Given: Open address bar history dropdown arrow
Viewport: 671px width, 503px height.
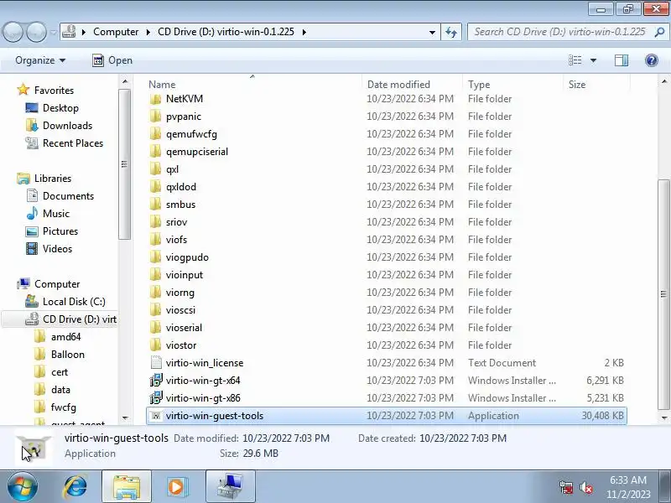Looking at the screenshot, I should click(x=432, y=32).
